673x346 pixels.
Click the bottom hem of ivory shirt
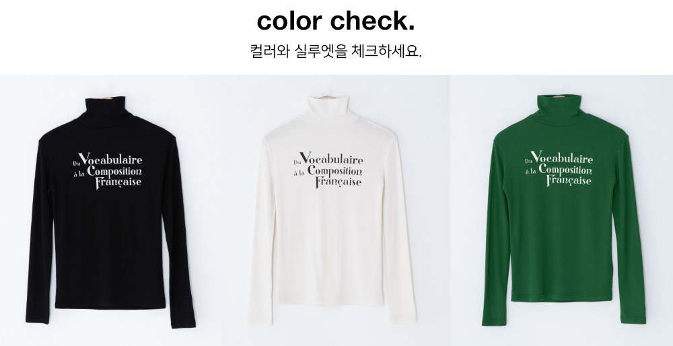tap(330, 302)
